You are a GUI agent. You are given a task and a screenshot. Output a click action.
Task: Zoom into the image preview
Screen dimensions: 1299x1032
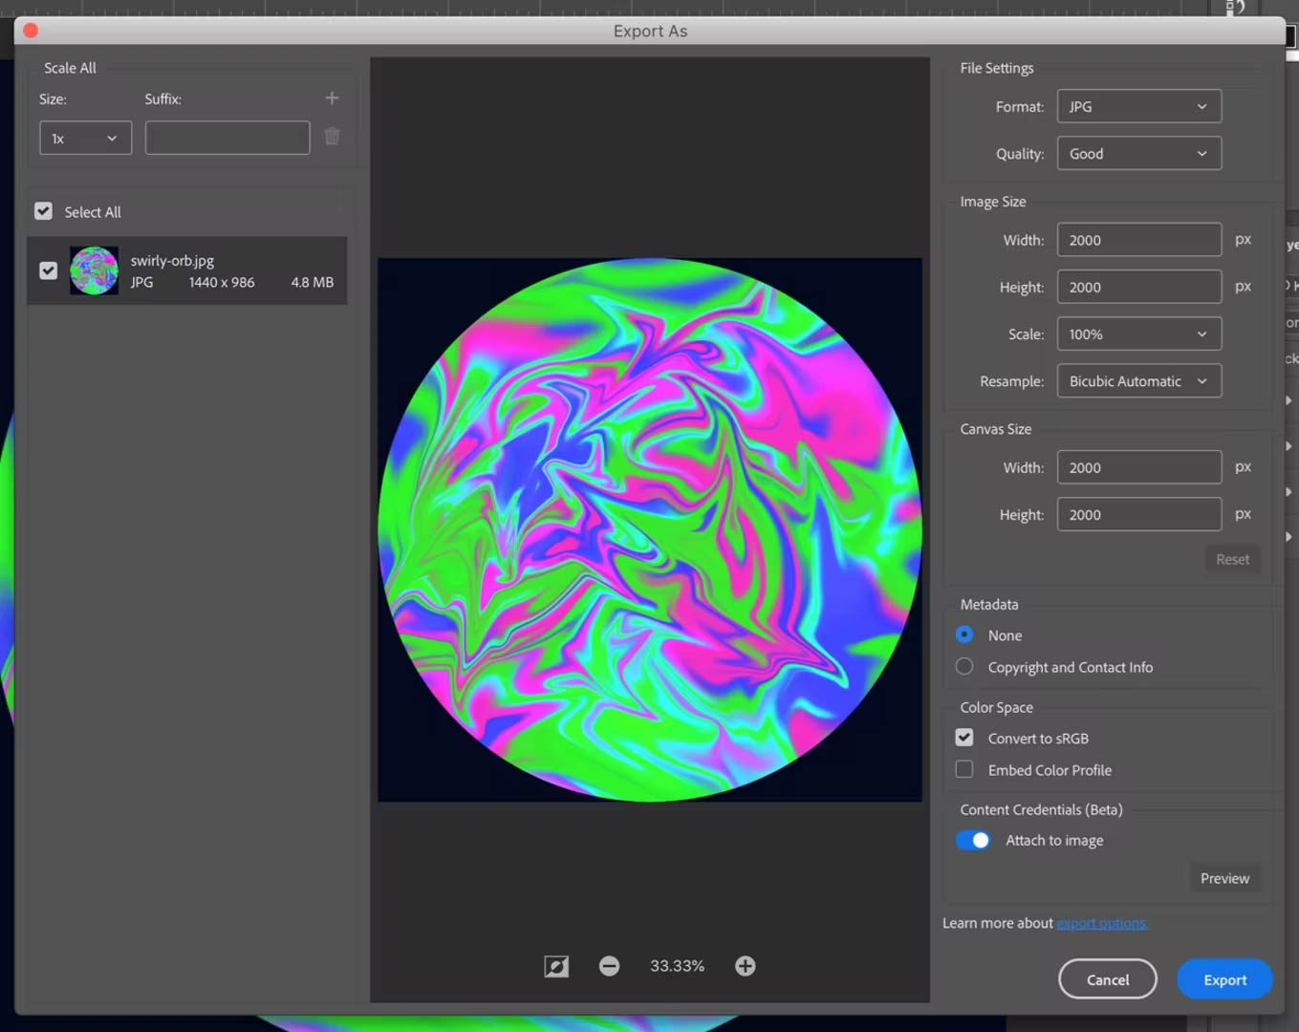[x=745, y=965]
